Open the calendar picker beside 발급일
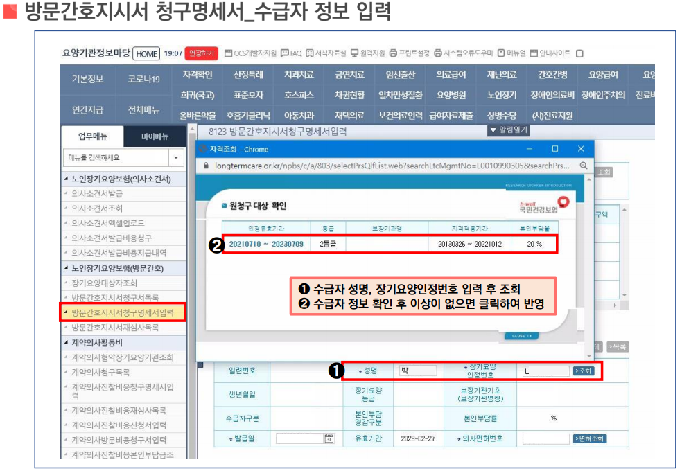 tap(329, 438)
